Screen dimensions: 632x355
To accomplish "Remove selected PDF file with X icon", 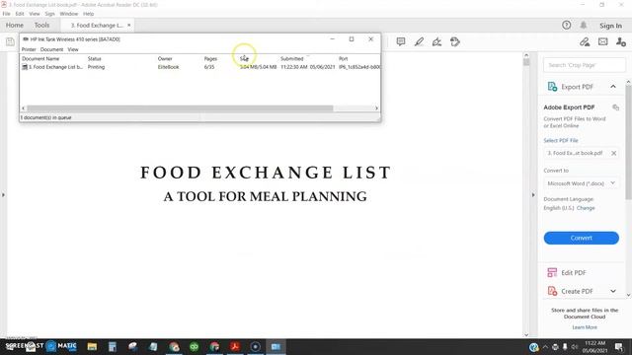I will pyautogui.click(x=614, y=153).
